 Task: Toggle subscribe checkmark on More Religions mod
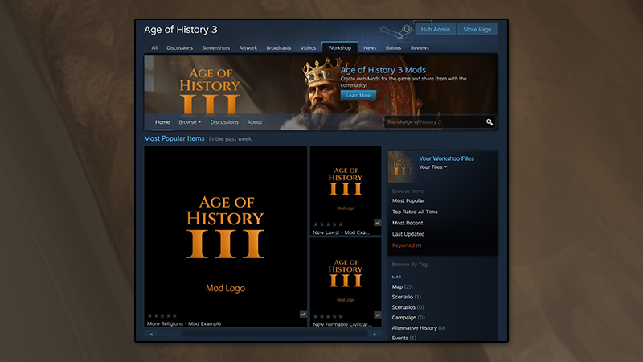pyautogui.click(x=303, y=314)
